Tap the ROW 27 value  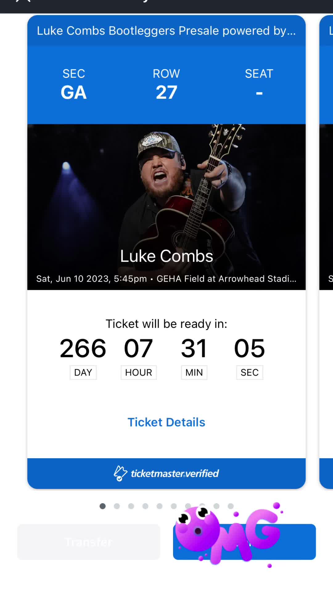tap(166, 92)
